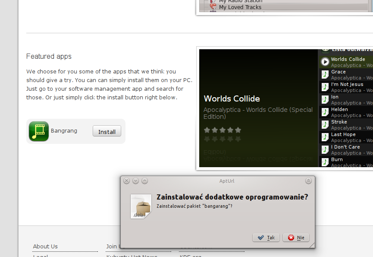Click the dialog resize grip corner
373x257 pixels.
click(312, 245)
